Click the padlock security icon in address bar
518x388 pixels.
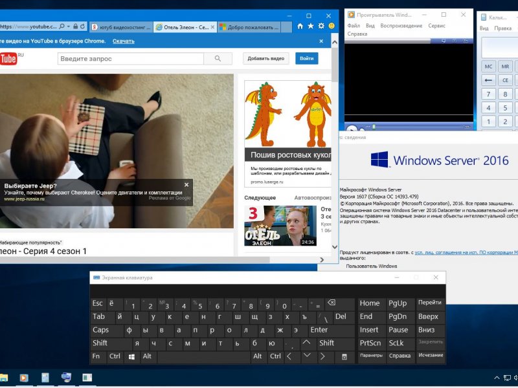click(76, 27)
